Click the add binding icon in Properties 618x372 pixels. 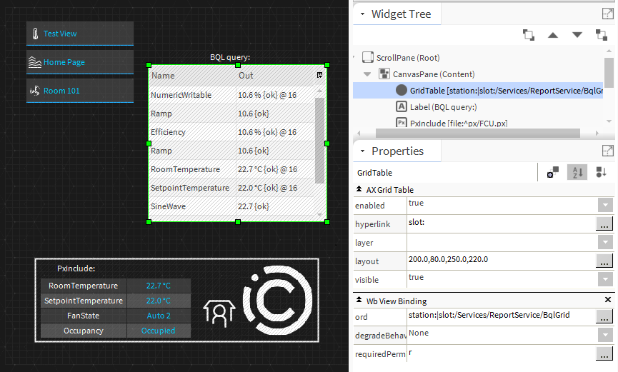tap(552, 172)
